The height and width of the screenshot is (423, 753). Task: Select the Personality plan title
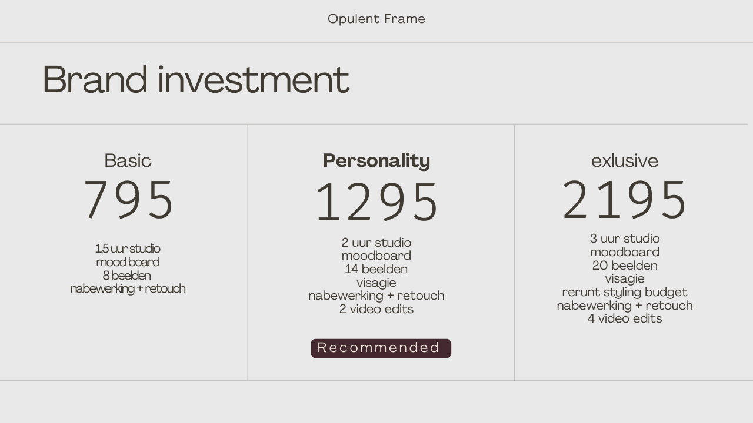pyautogui.click(x=376, y=161)
